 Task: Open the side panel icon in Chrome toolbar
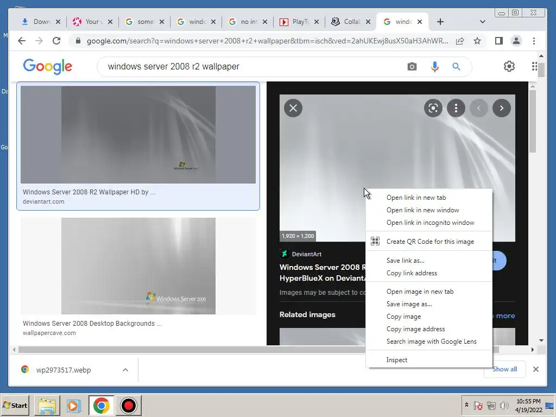(x=499, y=41)
